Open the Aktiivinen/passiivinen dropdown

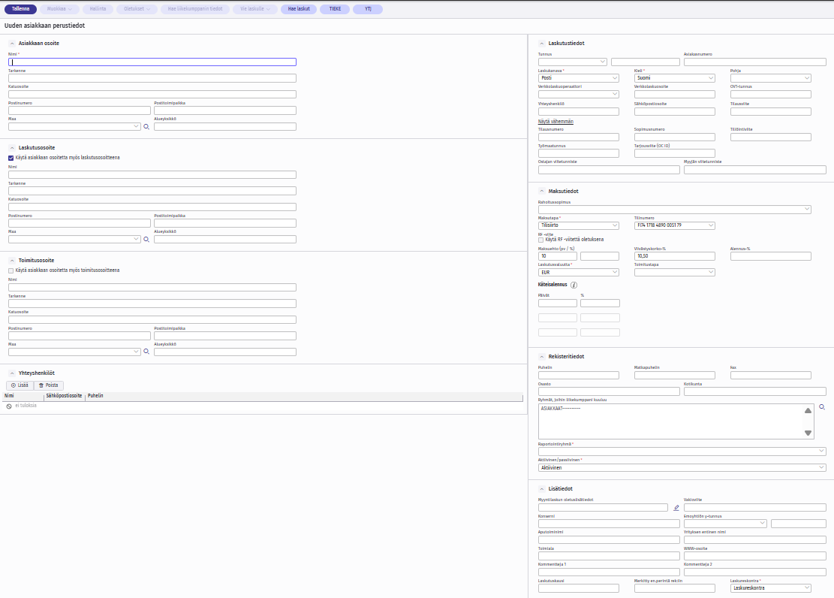[682, 467]
